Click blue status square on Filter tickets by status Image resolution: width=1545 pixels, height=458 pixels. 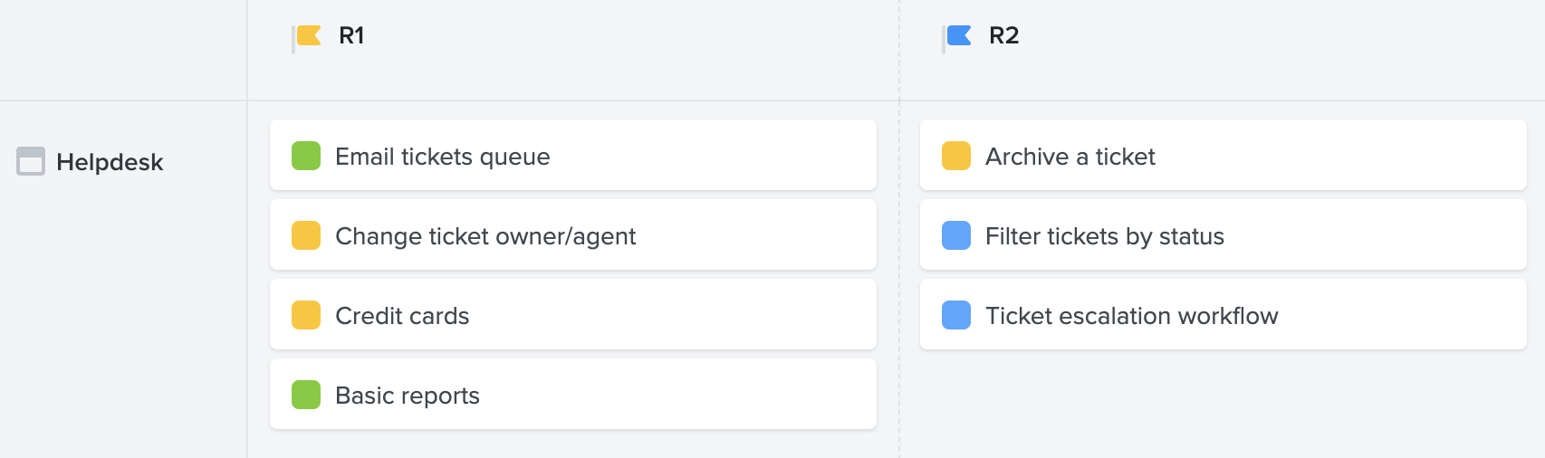coord(956,235)
